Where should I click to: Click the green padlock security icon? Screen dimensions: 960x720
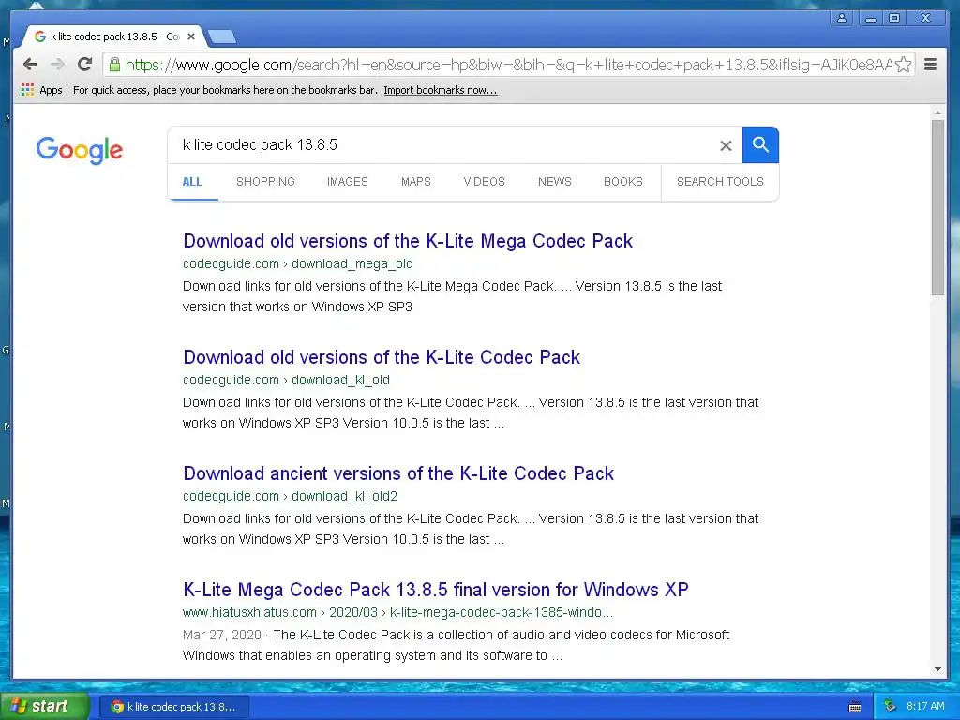click(114, 64)
